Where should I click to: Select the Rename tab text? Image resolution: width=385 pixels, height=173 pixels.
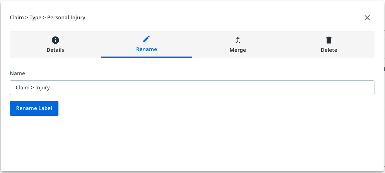tap(146, 49)
